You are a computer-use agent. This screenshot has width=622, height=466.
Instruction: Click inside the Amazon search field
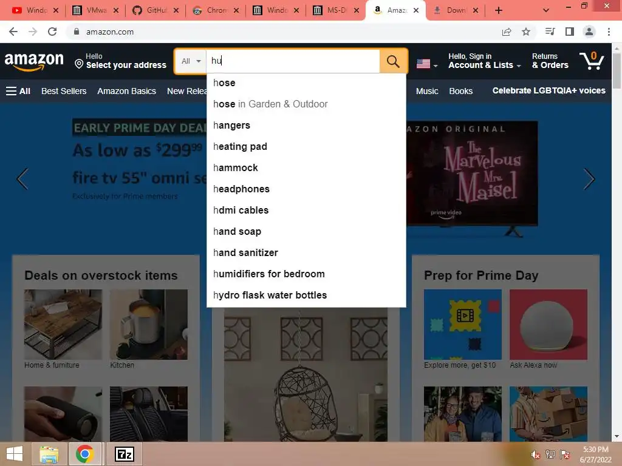[293, 61]
